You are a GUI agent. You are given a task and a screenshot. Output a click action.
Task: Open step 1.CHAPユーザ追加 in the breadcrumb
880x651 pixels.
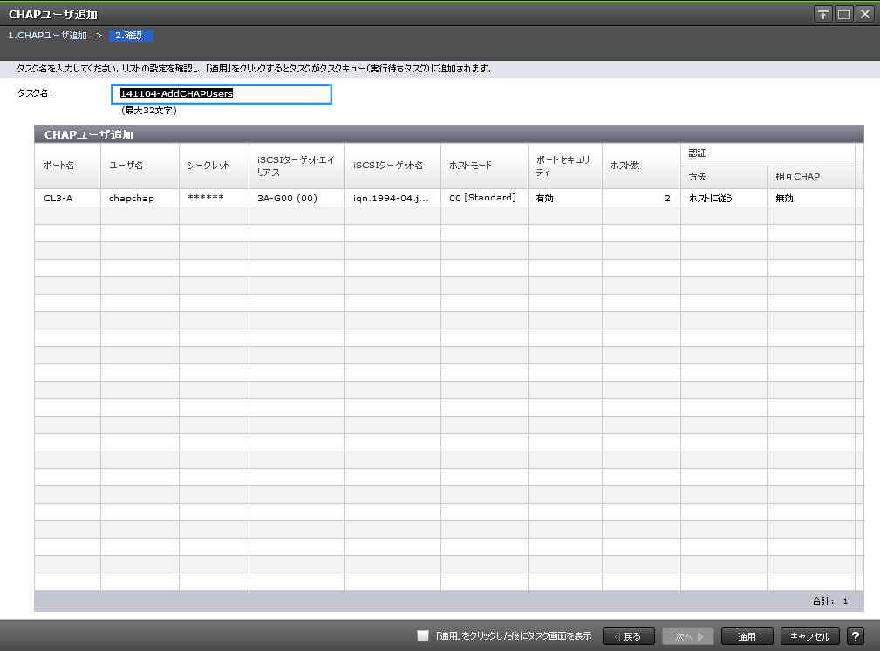tap(48, 36)
